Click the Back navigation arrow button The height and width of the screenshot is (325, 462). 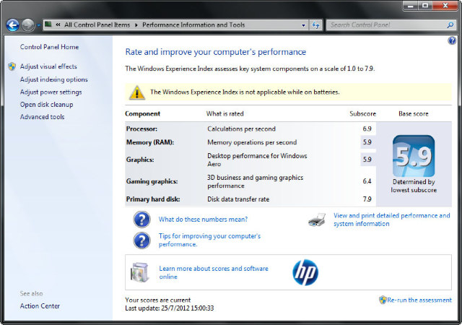pos(12,25)
